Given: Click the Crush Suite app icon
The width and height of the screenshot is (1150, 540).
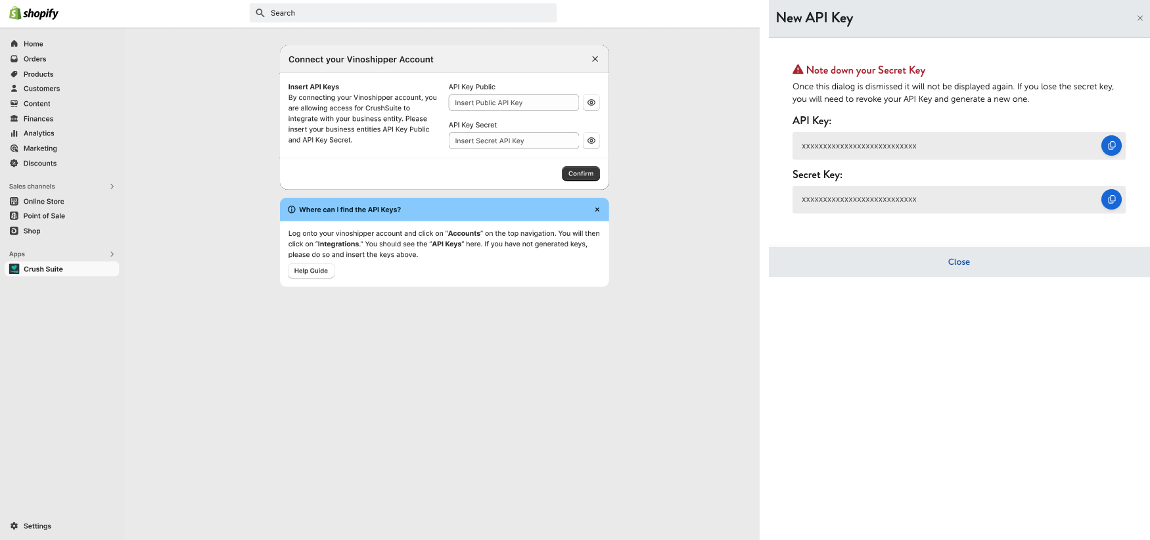Looking at the screenshot, I should pyautogui.click(x=14, y=269).
